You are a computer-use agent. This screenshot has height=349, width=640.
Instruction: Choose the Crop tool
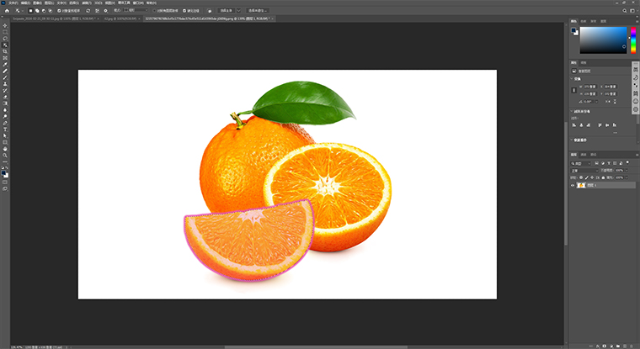coord(5,52)
